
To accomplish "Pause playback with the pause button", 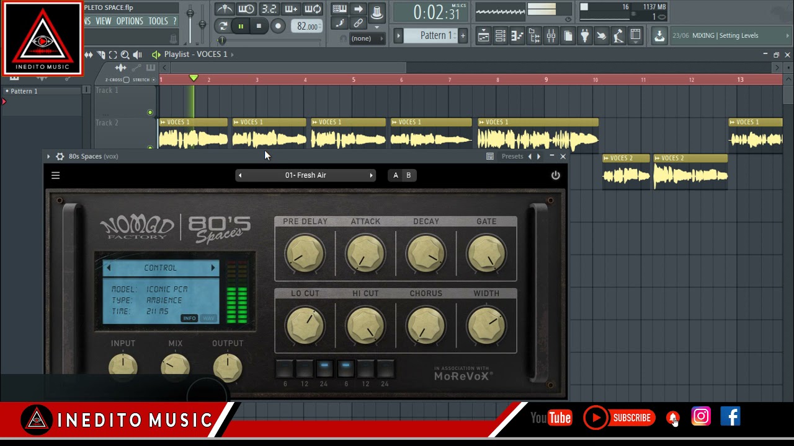I will 241,26.
